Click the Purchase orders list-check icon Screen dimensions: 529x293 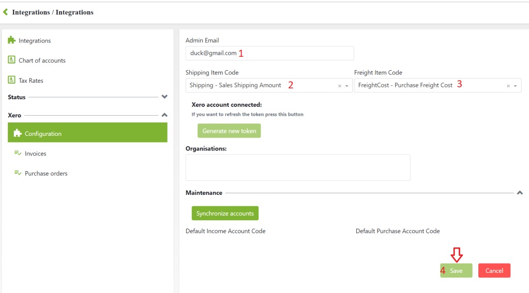click(18, 173)
